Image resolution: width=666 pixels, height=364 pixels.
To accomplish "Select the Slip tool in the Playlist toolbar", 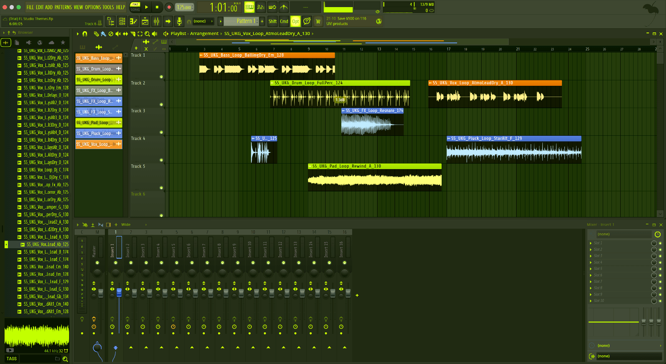I will tap(125, 34).
